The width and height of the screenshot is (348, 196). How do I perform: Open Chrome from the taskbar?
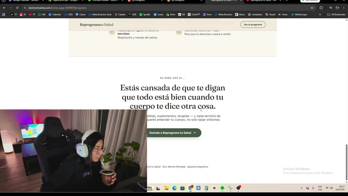[191, 188]
